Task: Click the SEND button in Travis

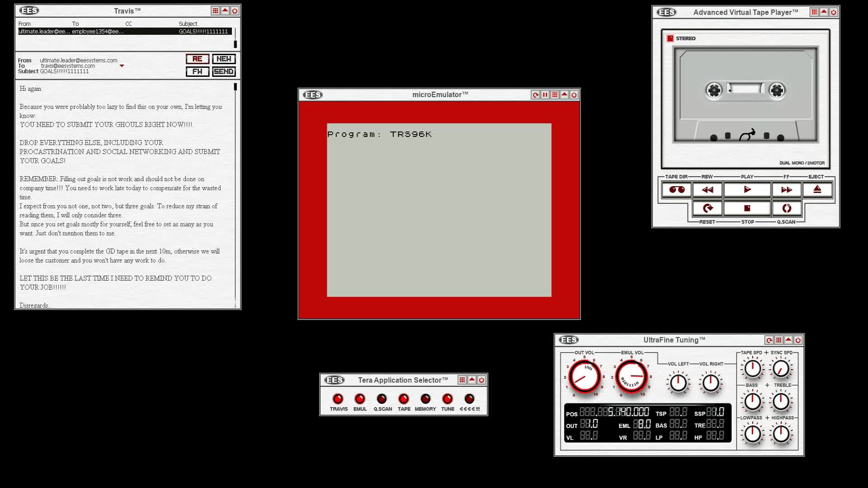Action: click(224, 72)
